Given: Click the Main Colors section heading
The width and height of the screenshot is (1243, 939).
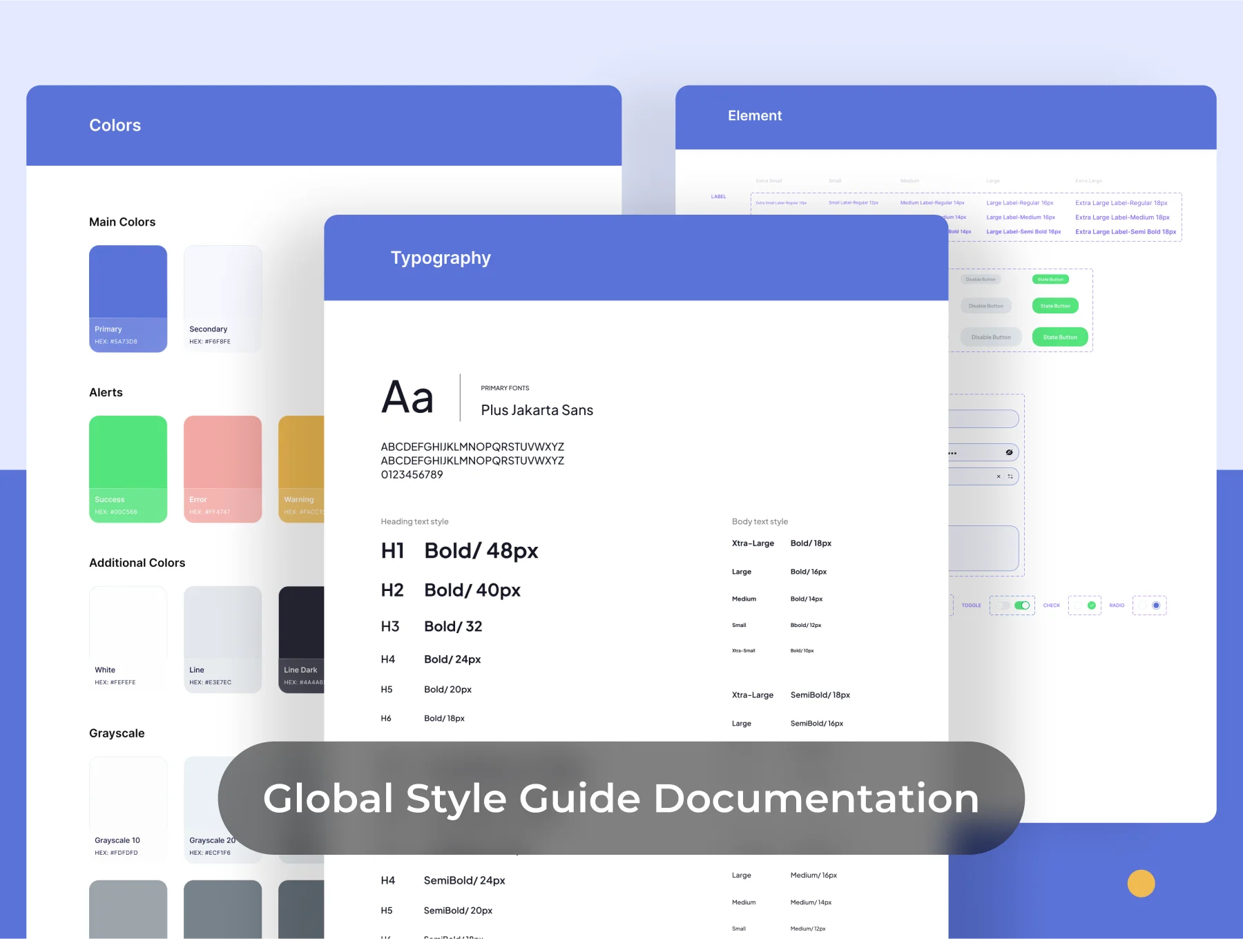Looking at the screenshot, I should [x=122, y=222].
